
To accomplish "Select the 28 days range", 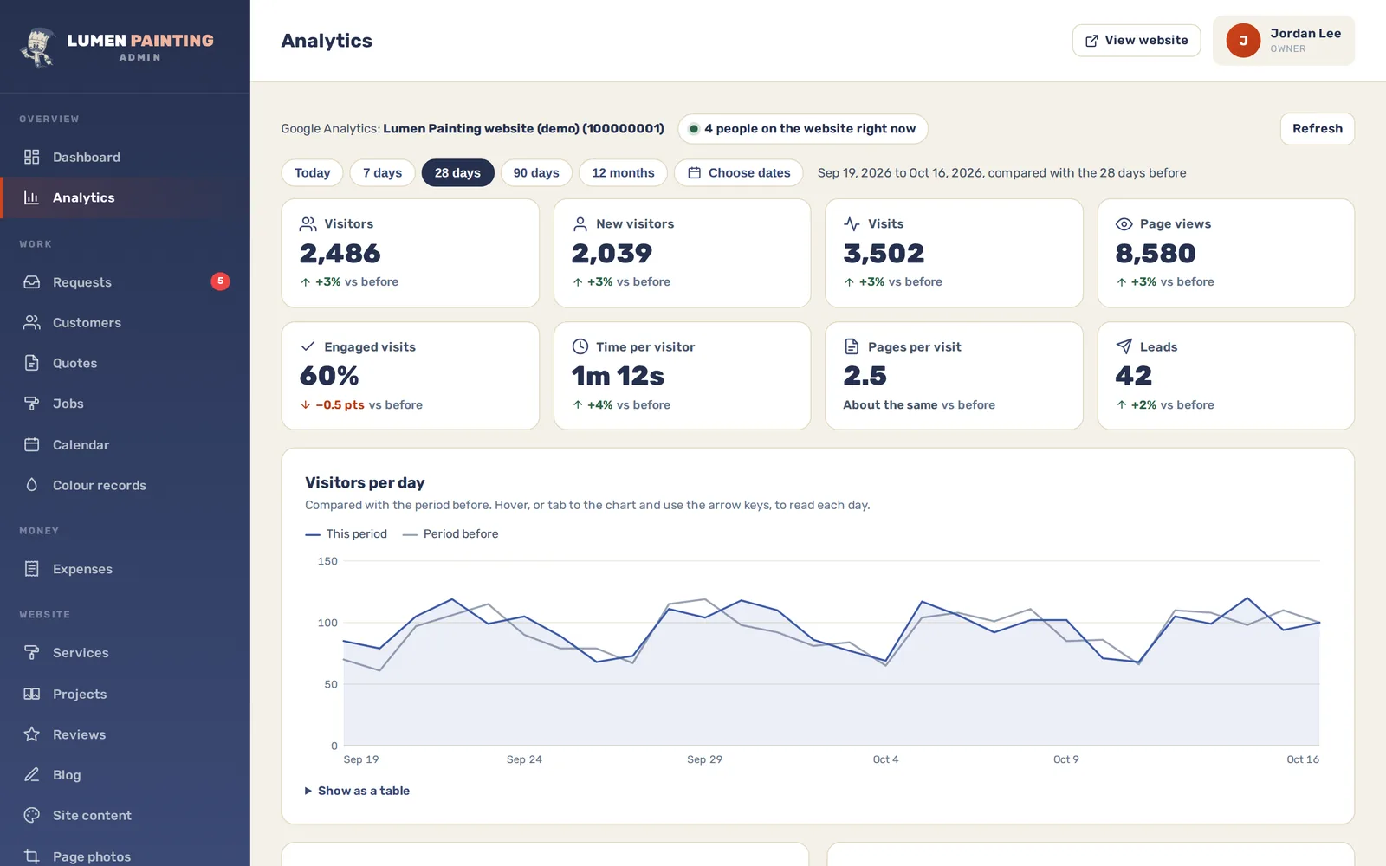I will point(457,172).
